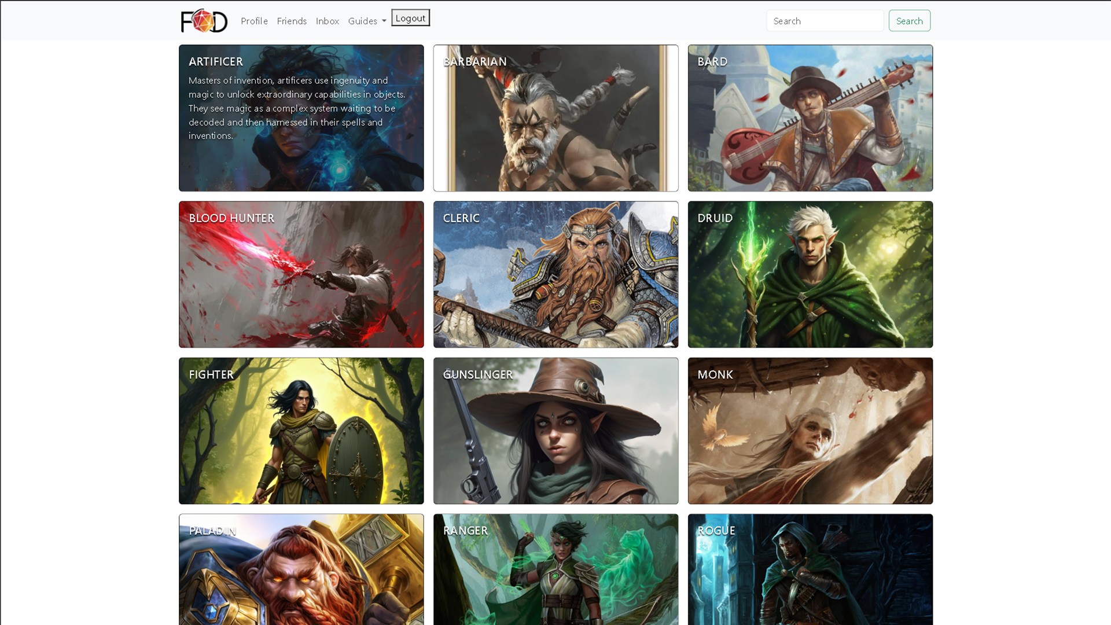Select the Ranger class card

coord(555,570)
